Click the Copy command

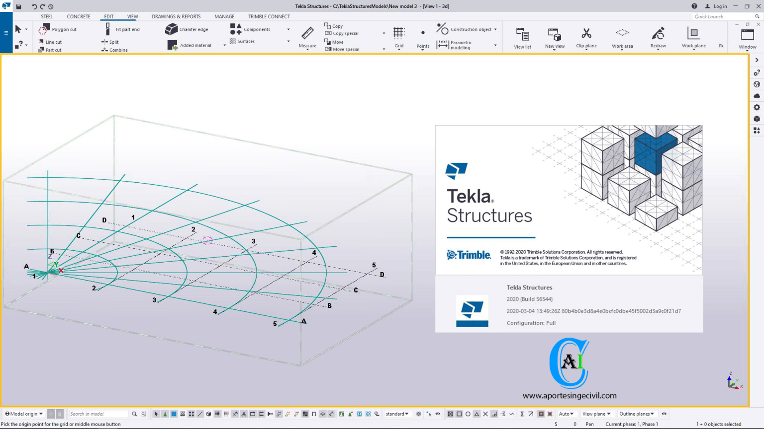(334, 25)
